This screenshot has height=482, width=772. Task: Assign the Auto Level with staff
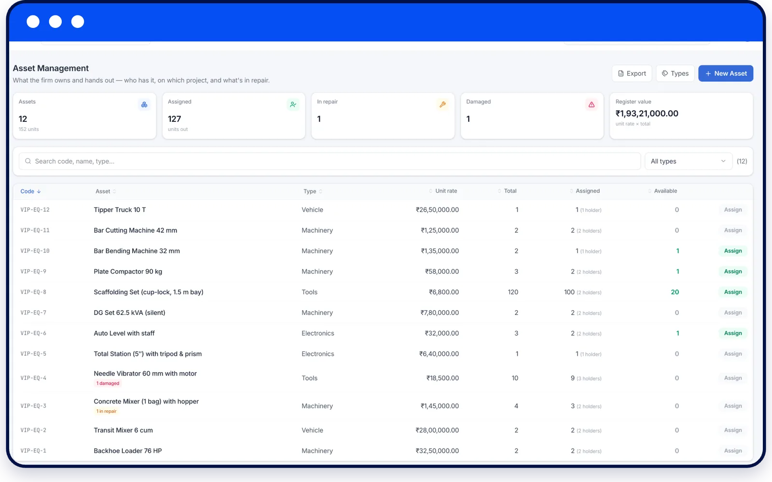(733, 333)
